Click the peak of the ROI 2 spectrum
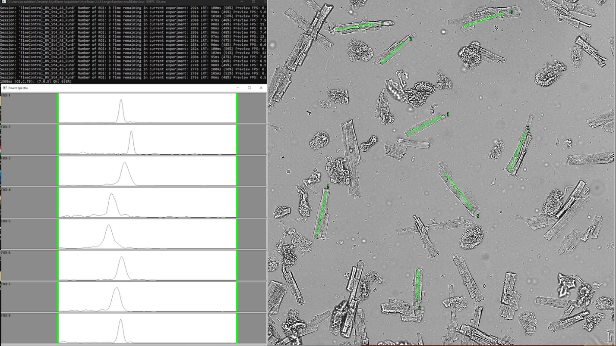 pos(131,132)
